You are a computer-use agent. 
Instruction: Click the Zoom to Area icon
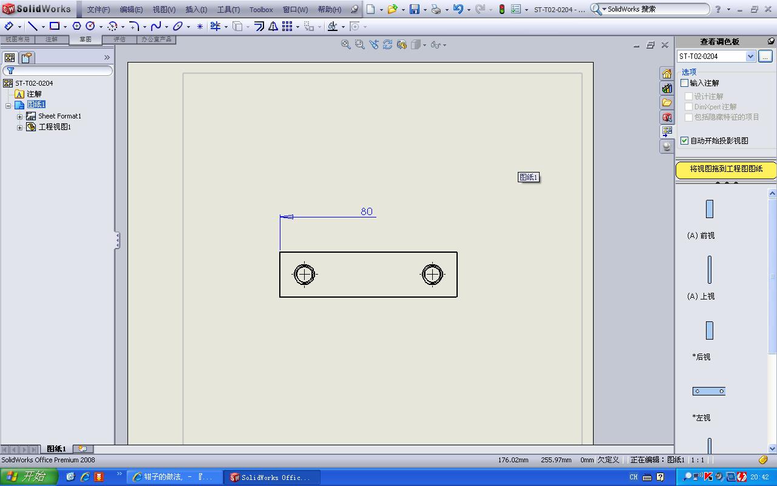(x=360, y=44)
